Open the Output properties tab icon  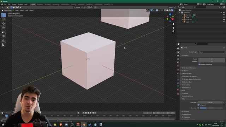click(x=178, y=56)
